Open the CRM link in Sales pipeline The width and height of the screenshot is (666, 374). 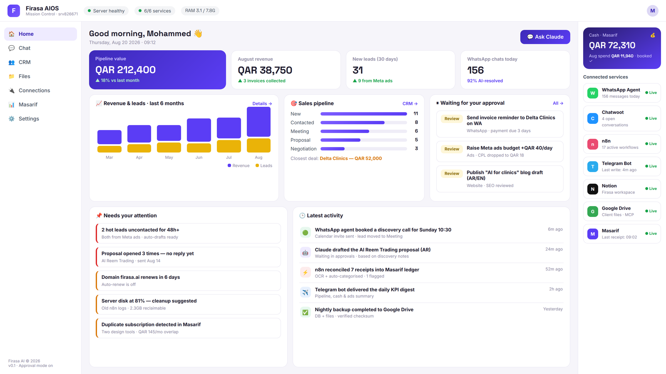[x=410, y=104]
